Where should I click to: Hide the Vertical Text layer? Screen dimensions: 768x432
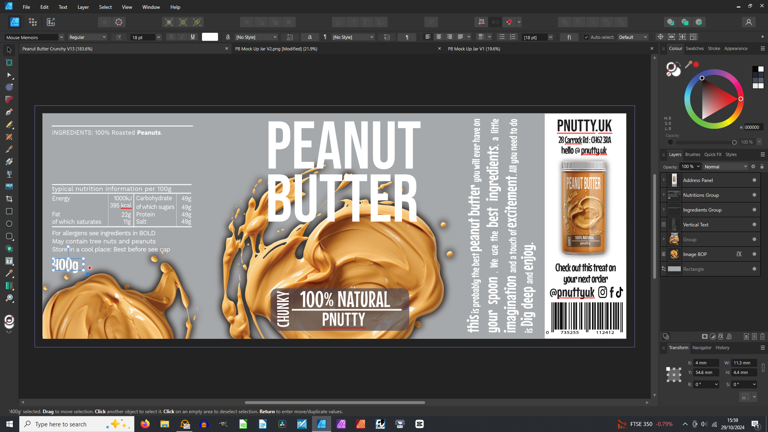[754, 225]
